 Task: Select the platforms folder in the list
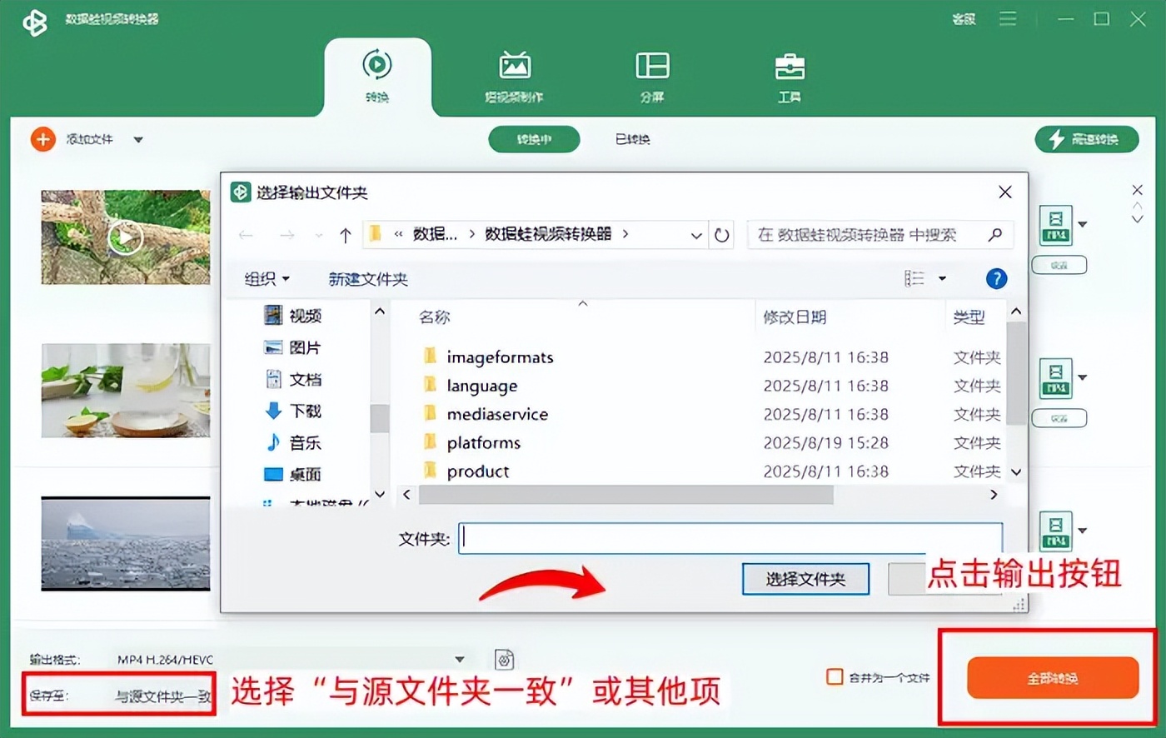coord(484,442)
